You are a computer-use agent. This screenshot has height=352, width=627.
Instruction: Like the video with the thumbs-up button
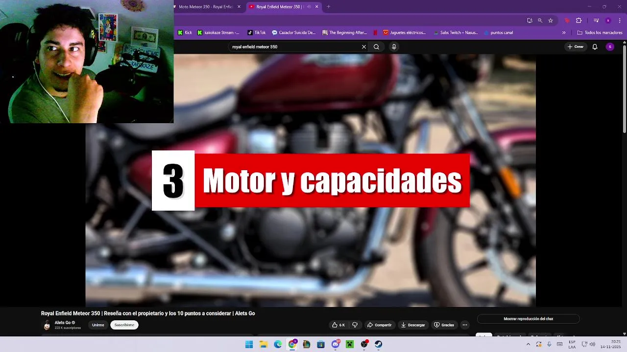point(338,325)
